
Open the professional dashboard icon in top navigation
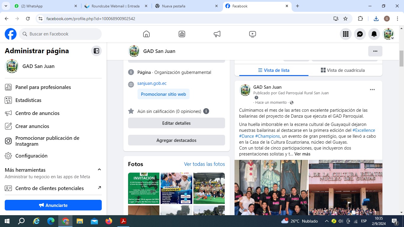[x=182, y=34]
